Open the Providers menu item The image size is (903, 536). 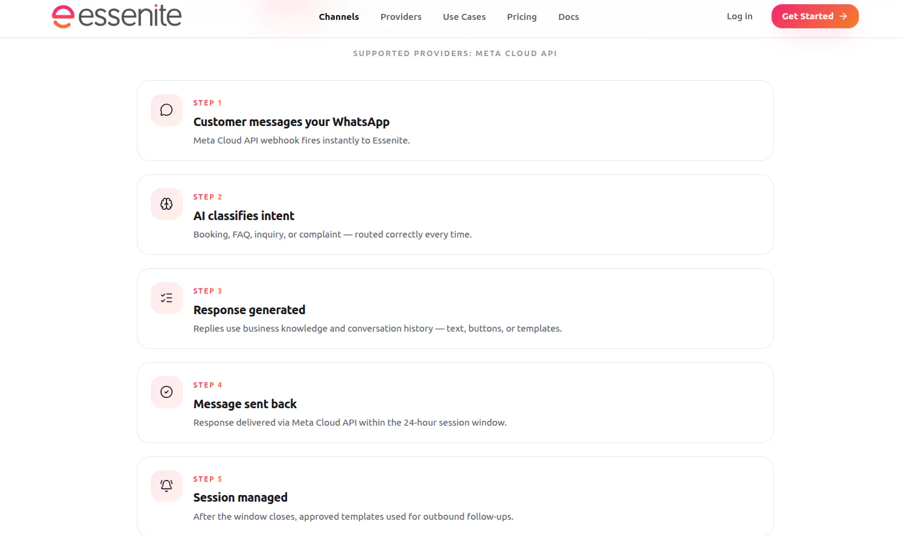click(x=401, y=17)
